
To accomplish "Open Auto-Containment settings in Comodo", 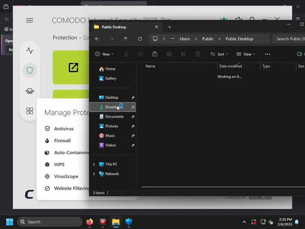I will point(67,152).
